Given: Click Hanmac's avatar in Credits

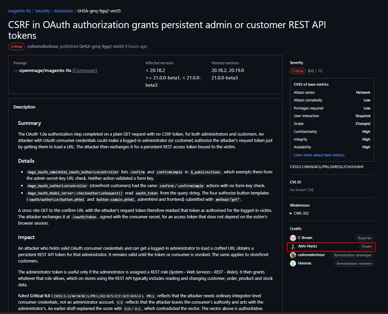Looking at the screenshot, I should [293, 263].
